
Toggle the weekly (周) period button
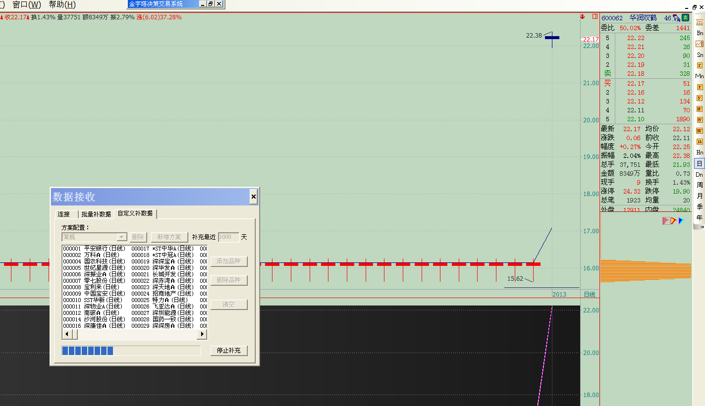(700, 185)
